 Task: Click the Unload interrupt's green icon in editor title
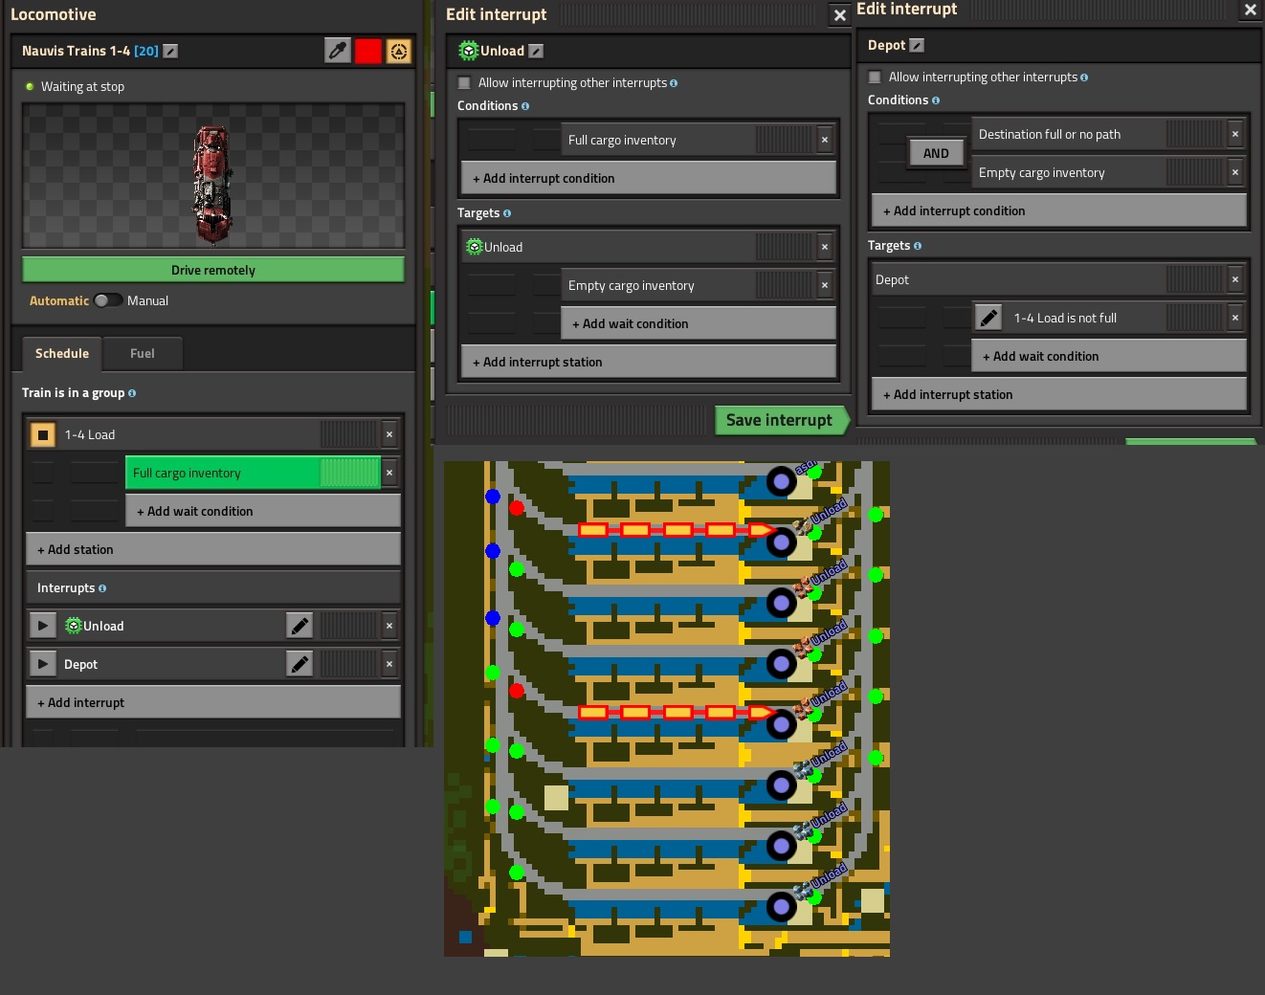468,51
